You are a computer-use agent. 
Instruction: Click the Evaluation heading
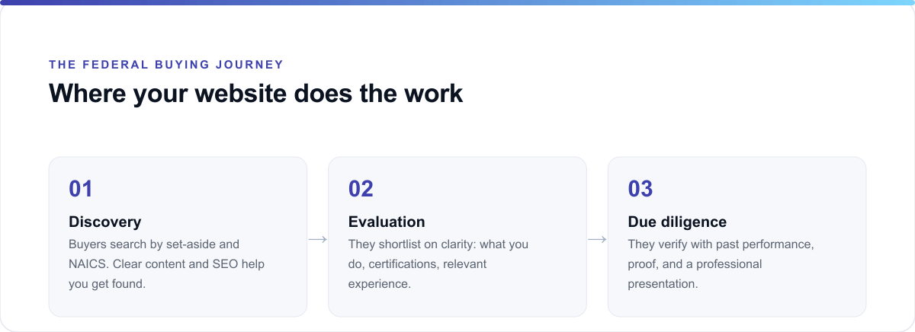click(x=387, y=222)
